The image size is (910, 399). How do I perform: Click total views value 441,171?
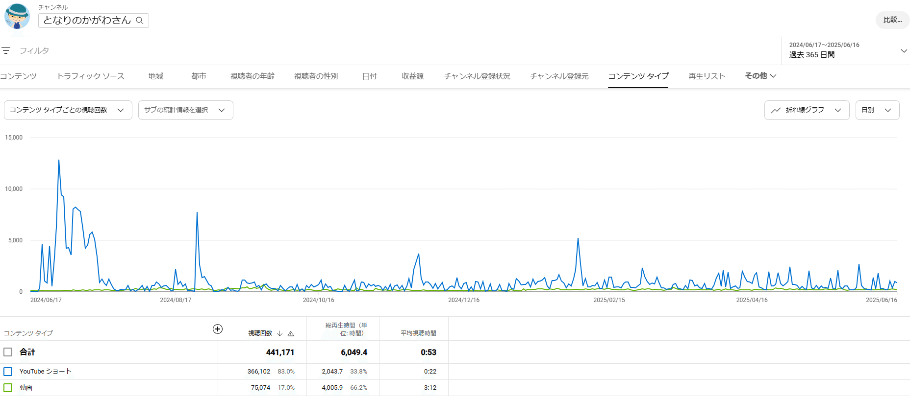point(280,352)
